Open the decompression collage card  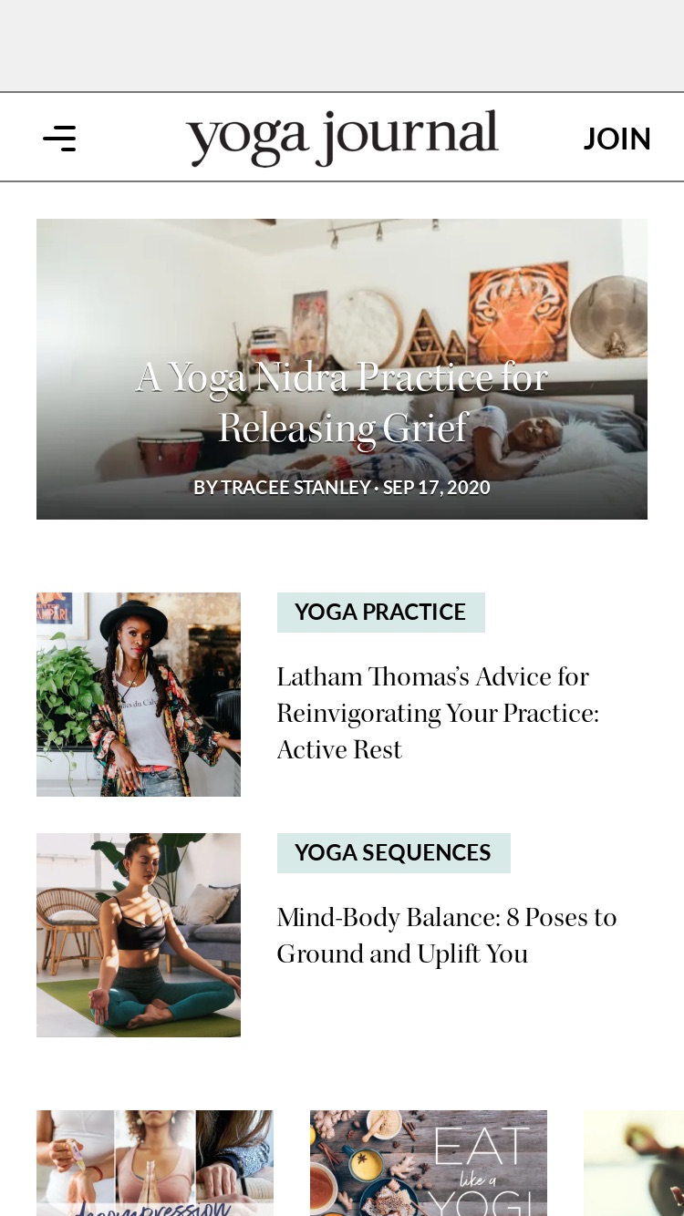[155, 1163]
